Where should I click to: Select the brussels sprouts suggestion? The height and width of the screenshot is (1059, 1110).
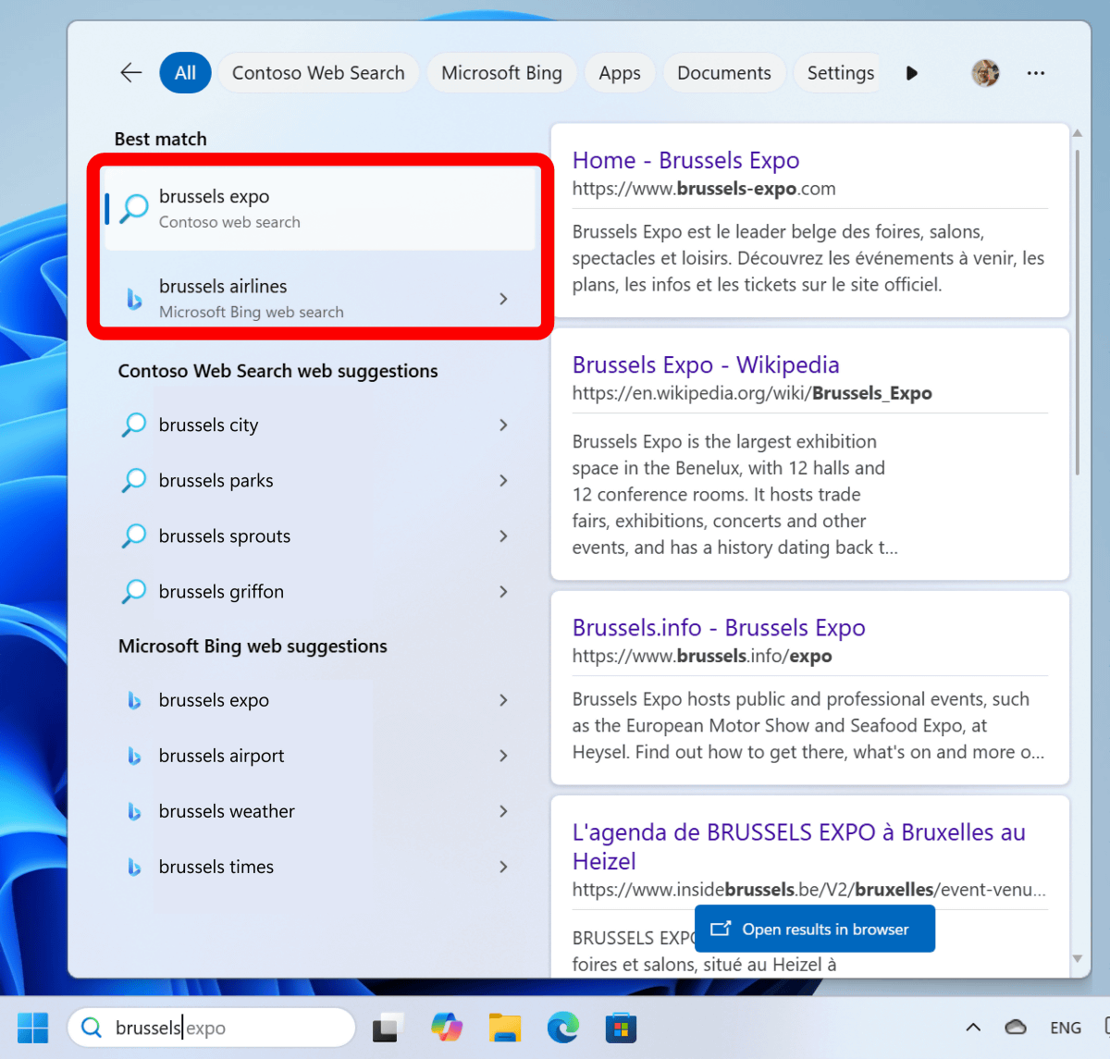(x=320, y=536)
